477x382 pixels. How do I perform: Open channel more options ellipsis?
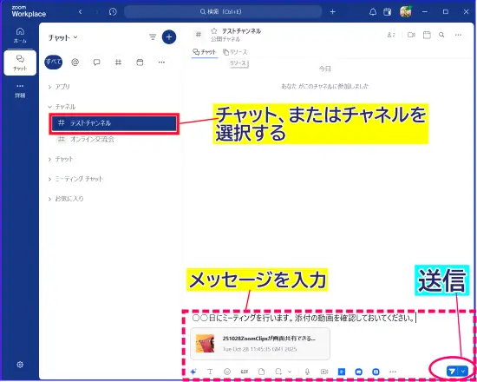(x=458, y=35)
